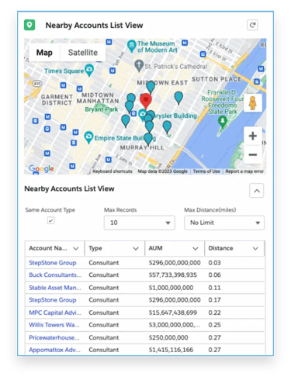
Task: Click distance value 0.25
Action: [214, 325]
